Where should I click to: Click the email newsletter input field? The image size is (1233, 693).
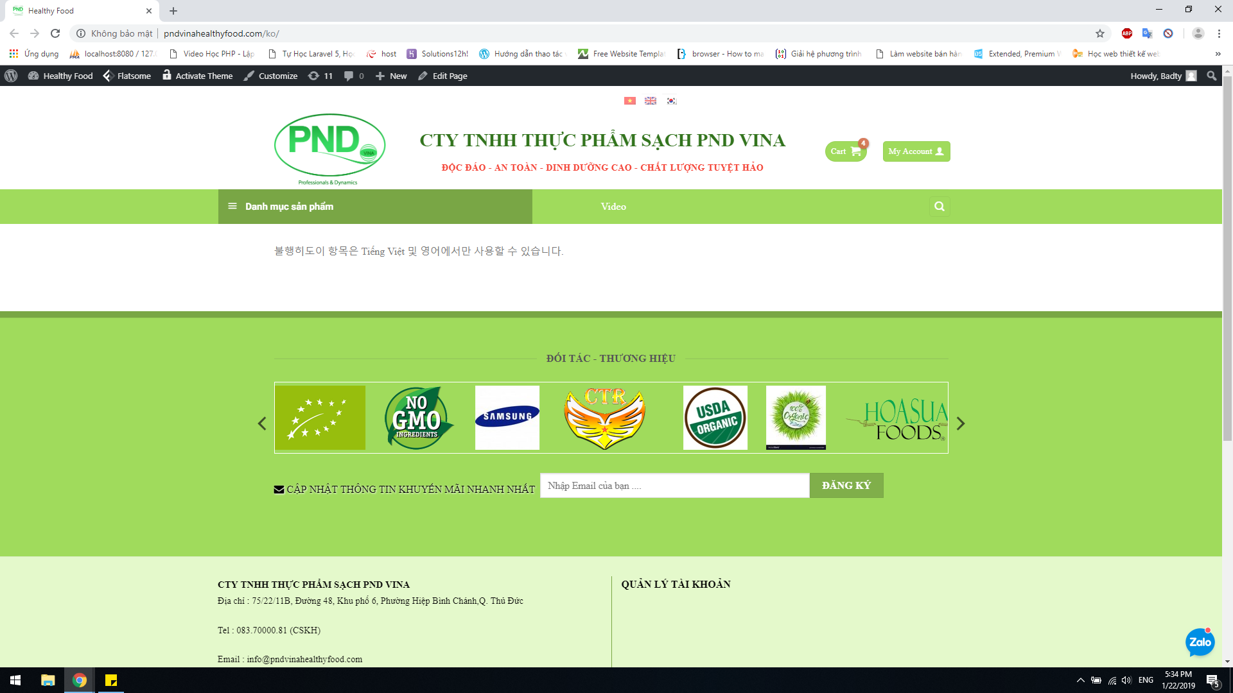674,486
